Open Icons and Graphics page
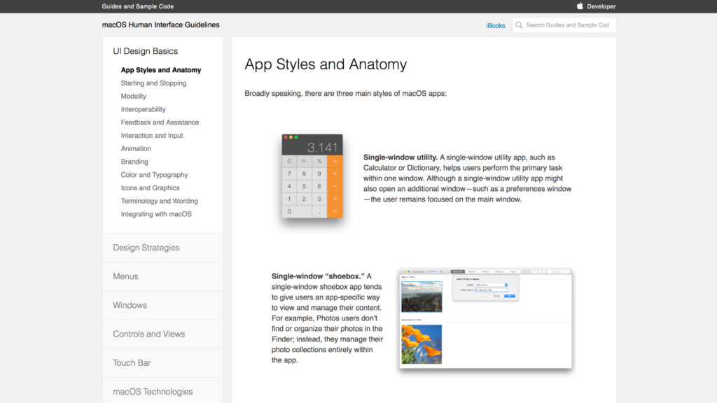Viewport: 717px width, 403px height. pos(150,188)
